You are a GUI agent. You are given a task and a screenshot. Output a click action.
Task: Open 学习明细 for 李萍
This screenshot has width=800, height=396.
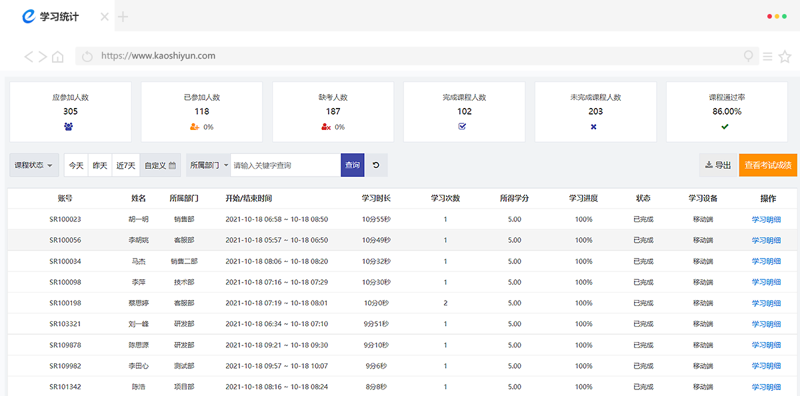766,283
